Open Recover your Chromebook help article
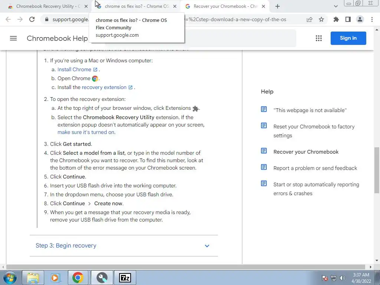 pyautogui.click(x=306, y=152)
